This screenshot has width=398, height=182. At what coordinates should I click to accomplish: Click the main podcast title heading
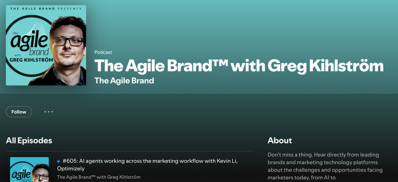[x=239, y=65]
